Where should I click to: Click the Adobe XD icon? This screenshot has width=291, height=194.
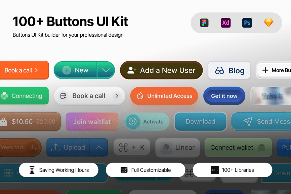click(x=225, y=23)
